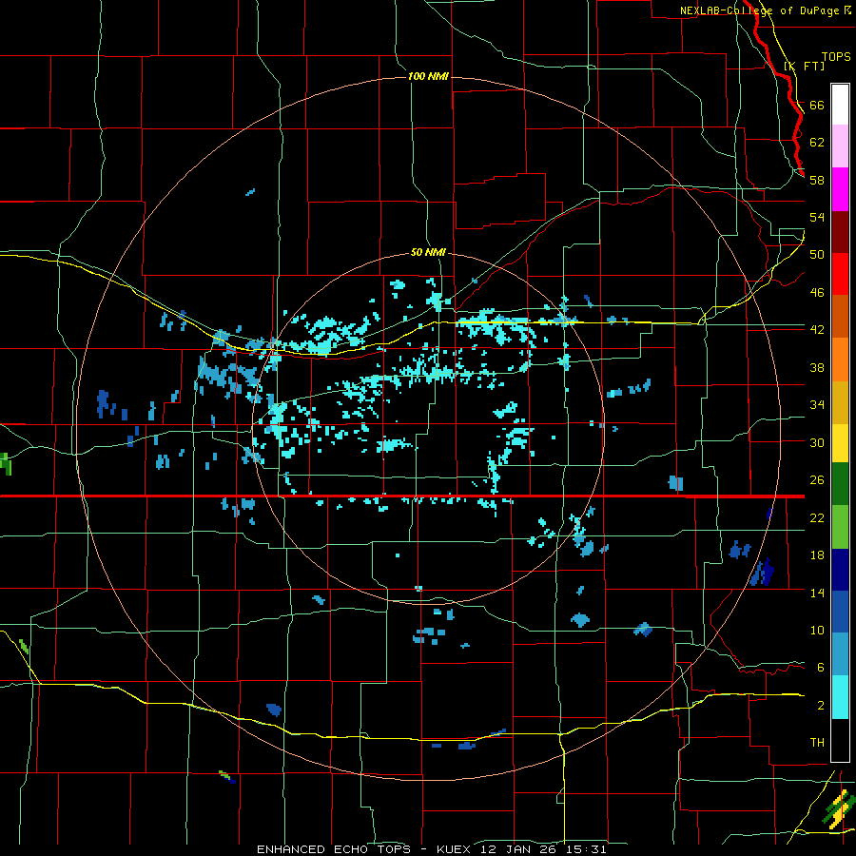The image size is (856, 856).
Task: Click the TOPS legend title
Action: click(x=836, y=56)
